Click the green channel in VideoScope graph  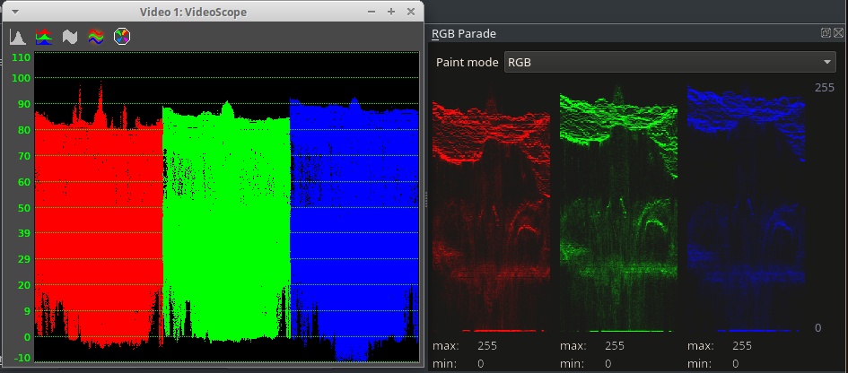[x=226, y=224]
